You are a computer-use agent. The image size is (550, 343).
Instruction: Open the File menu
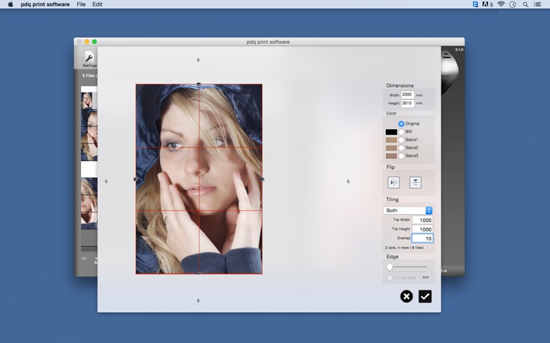[81, 4]
